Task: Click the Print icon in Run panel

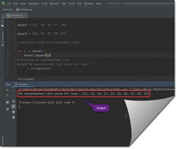Action: click(x=13, y=112)
